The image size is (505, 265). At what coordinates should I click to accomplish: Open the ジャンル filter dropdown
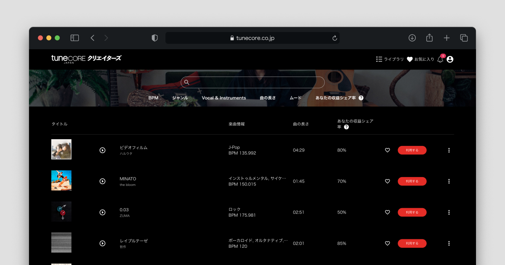point(180,98)
